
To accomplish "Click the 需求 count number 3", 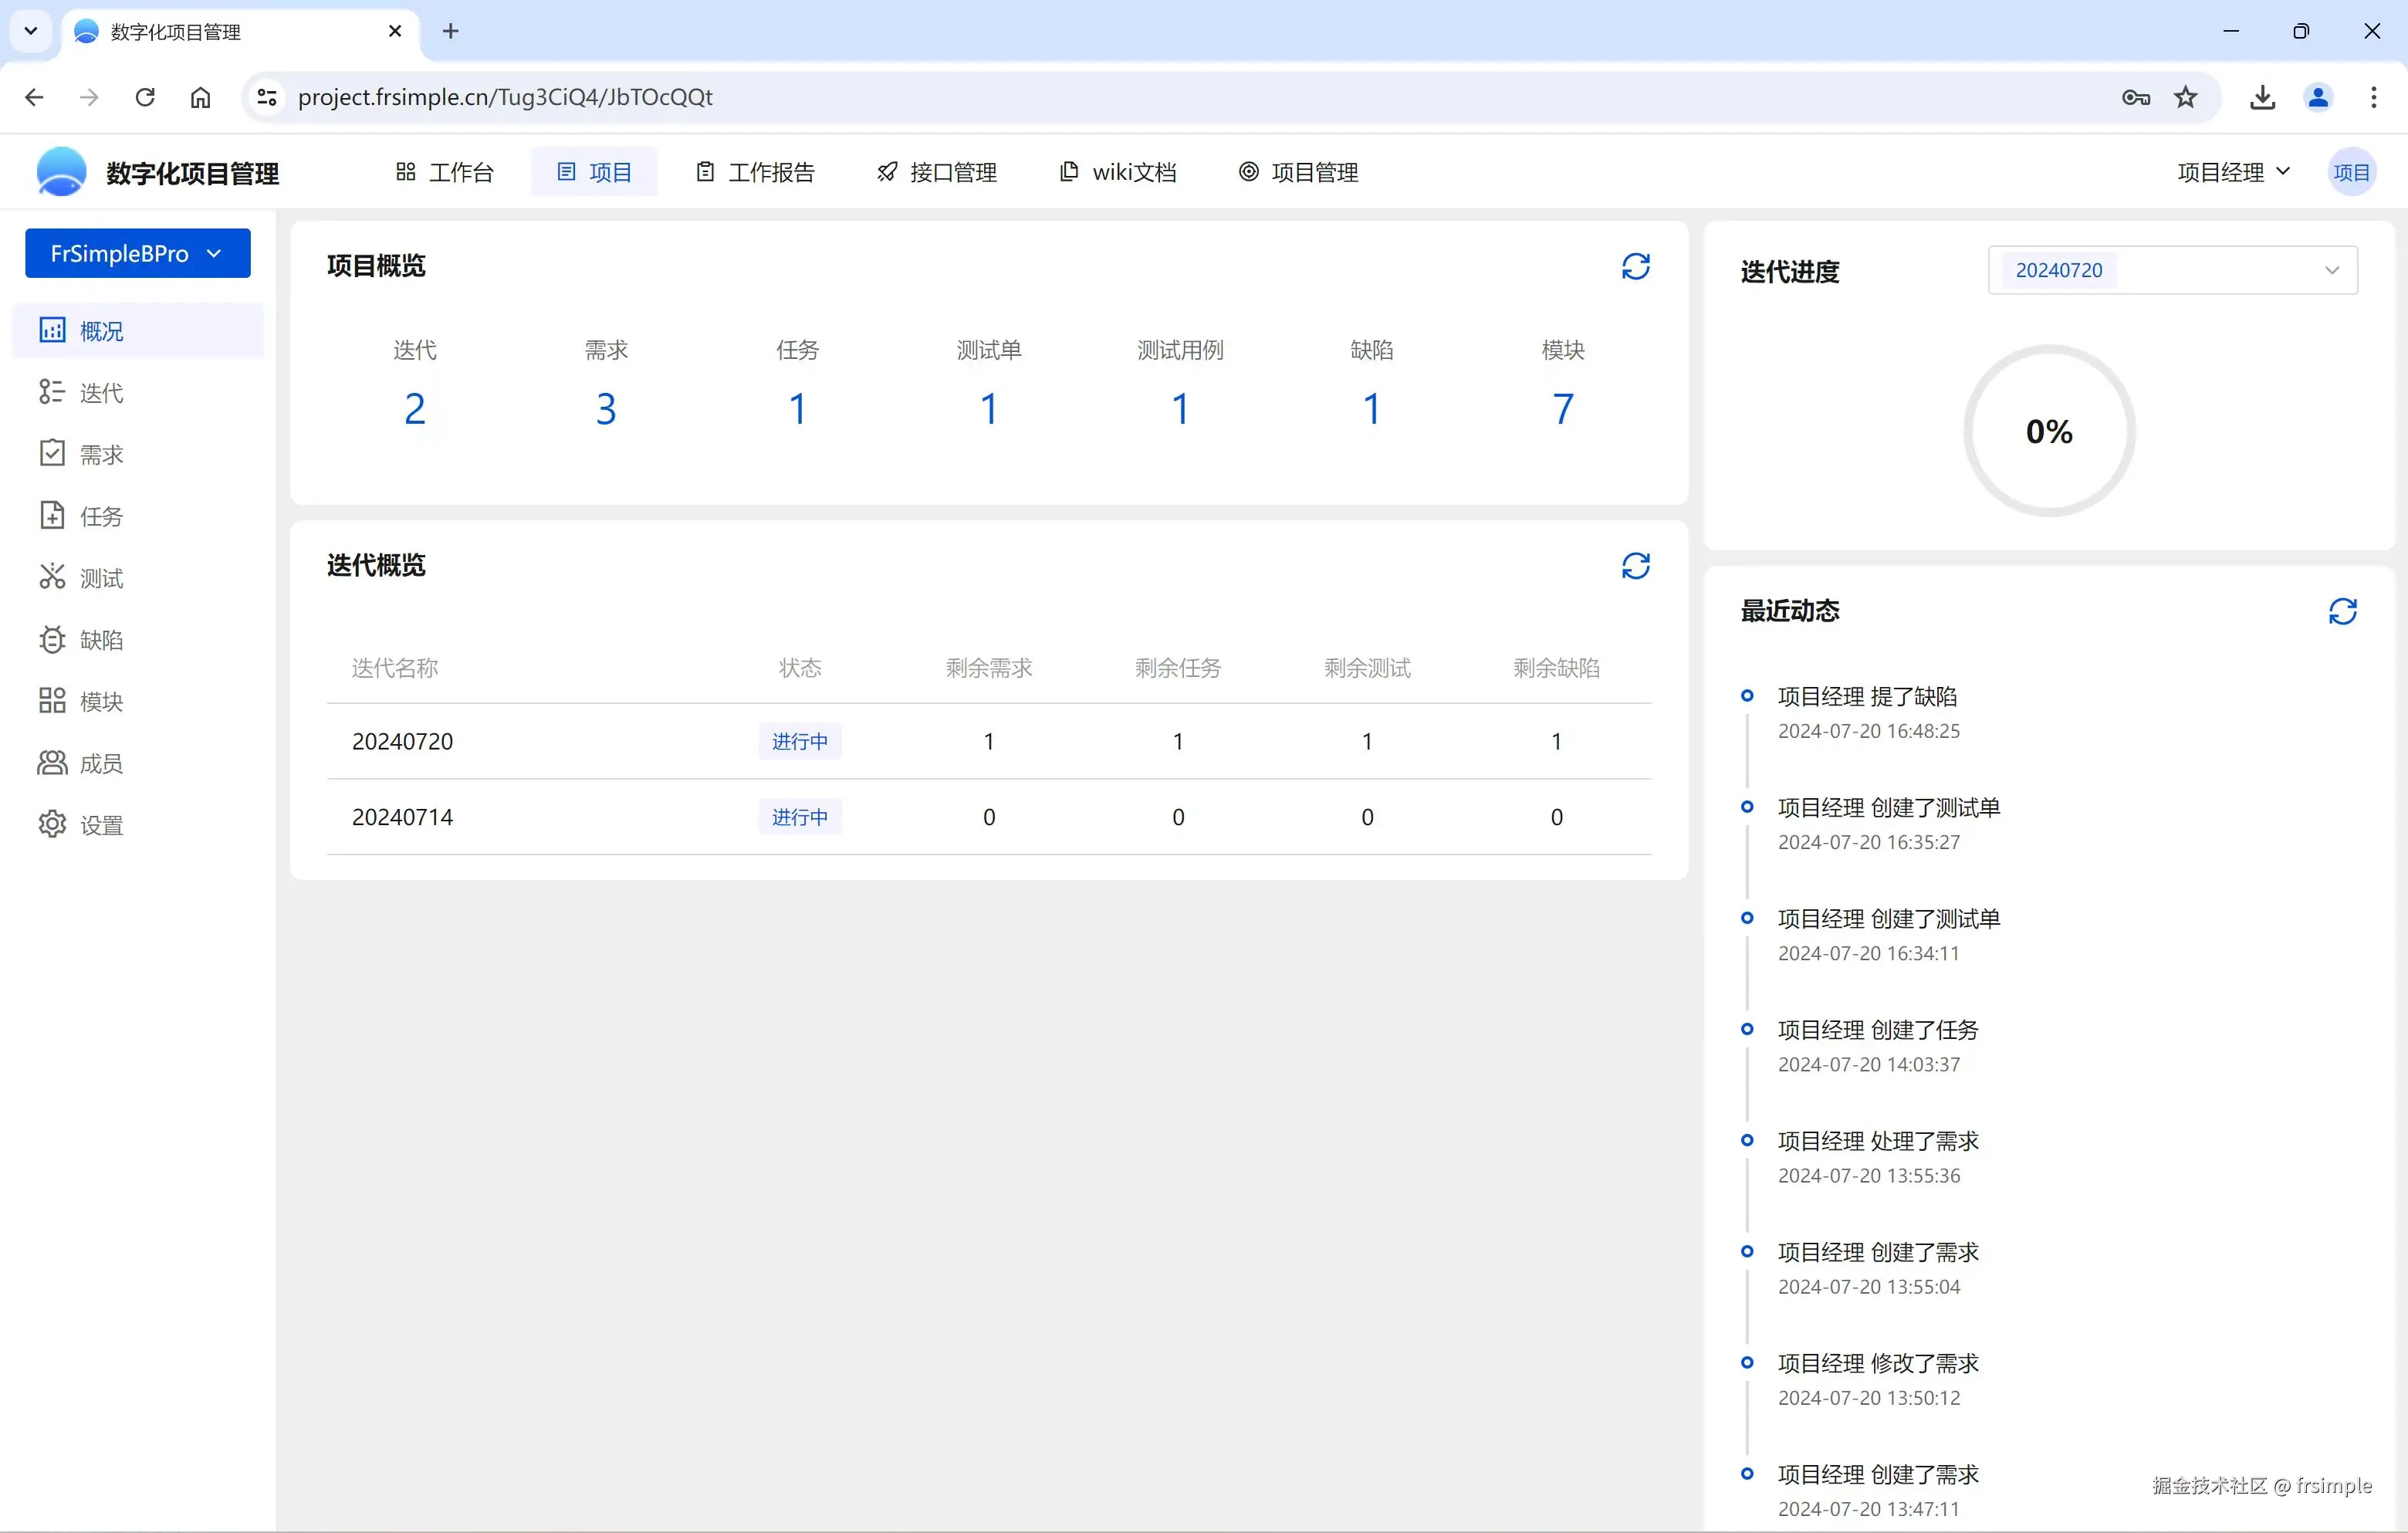I will pyautogui.click(x=606, y=408).
